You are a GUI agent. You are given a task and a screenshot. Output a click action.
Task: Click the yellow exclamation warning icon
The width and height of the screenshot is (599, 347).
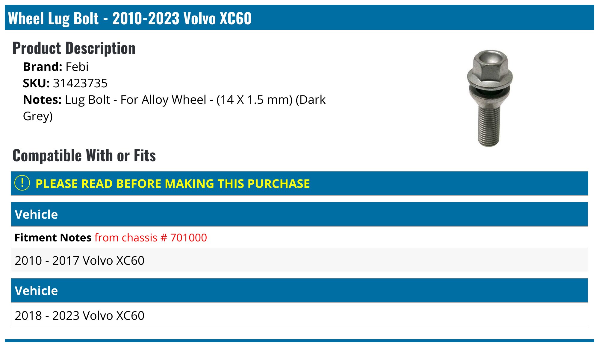[22, 183]
